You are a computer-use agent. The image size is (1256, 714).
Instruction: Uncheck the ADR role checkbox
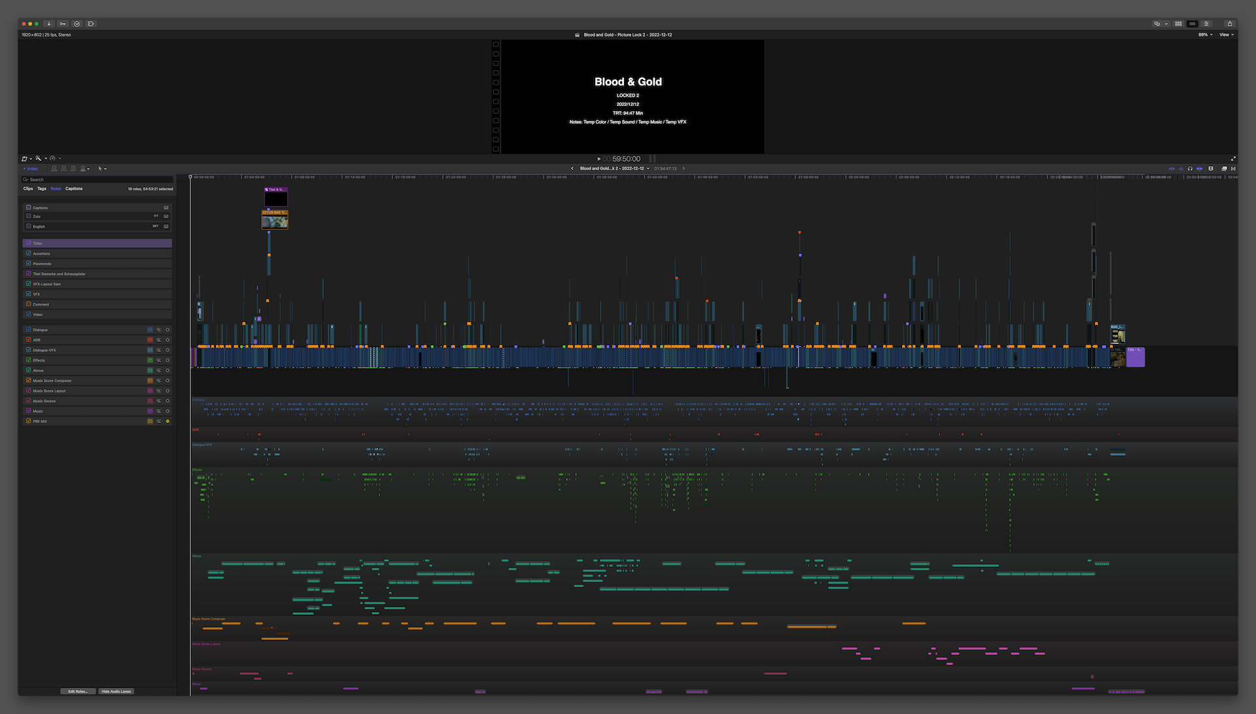pos(28,339)
